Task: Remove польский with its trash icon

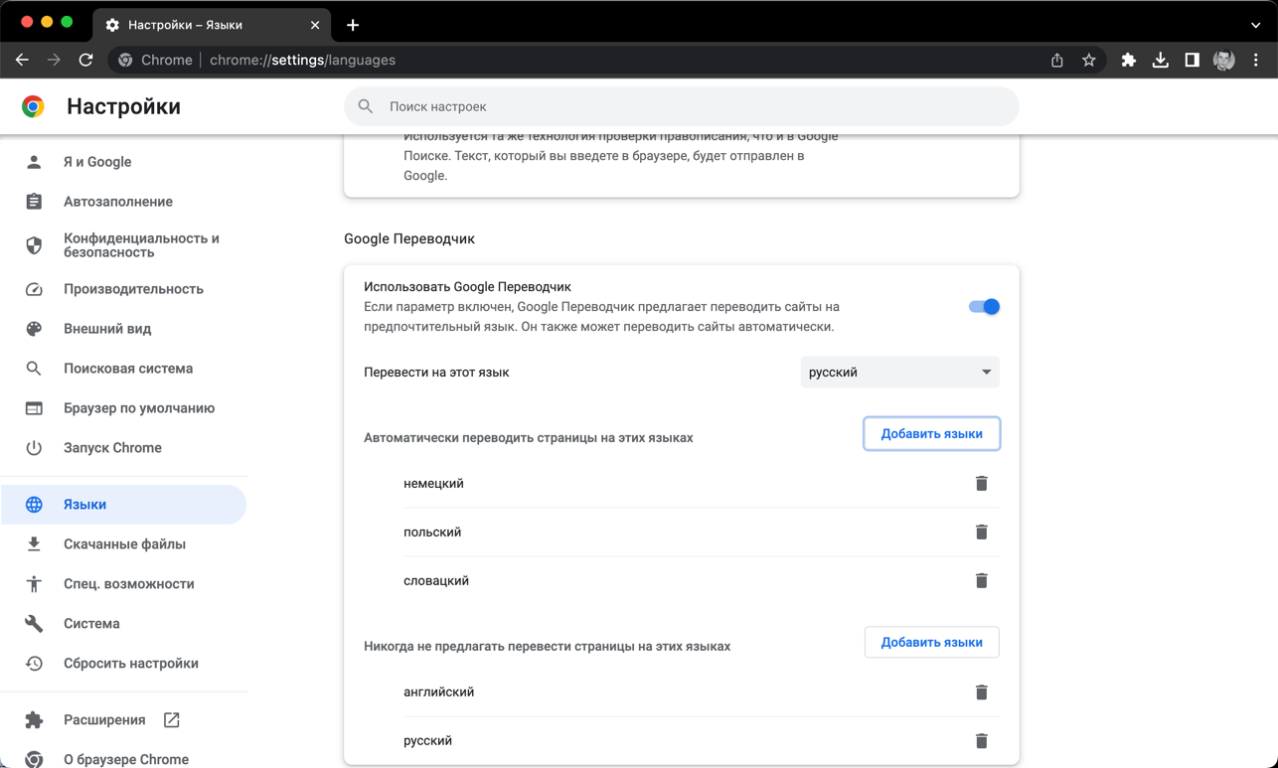Action: (981, 533)
